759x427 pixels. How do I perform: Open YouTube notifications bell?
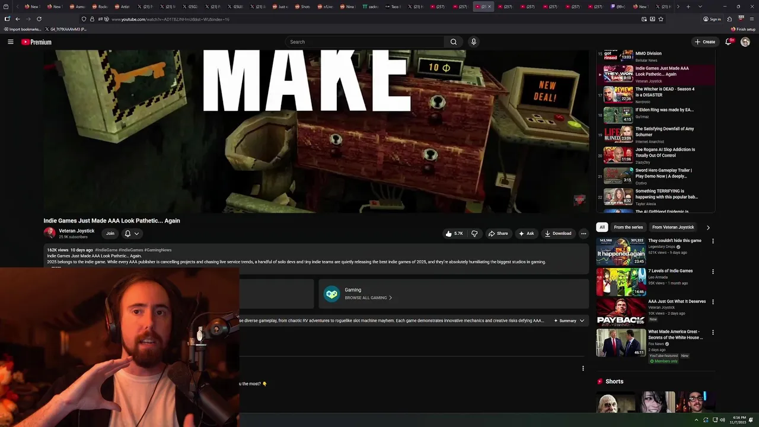728,42
